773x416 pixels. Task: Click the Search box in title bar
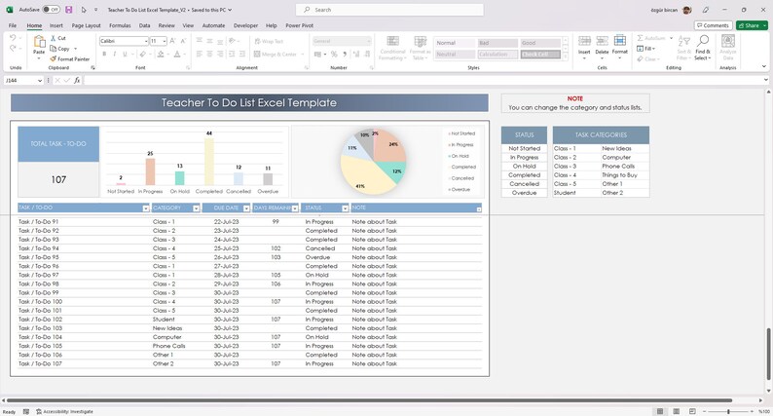click(x=389, y=10)
